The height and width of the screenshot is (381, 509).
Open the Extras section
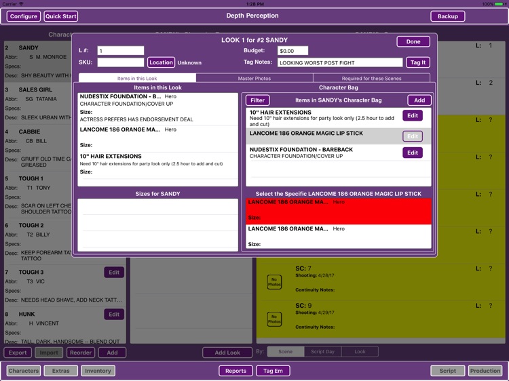(x=60, y=371)
